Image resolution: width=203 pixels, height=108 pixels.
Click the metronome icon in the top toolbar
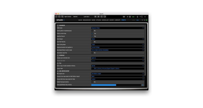130,17
